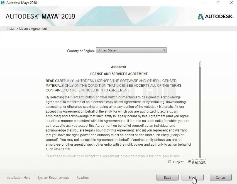Click the Autodesk logo in the banner
Screen dimensions: 237x184
click(x=215, y=16)
